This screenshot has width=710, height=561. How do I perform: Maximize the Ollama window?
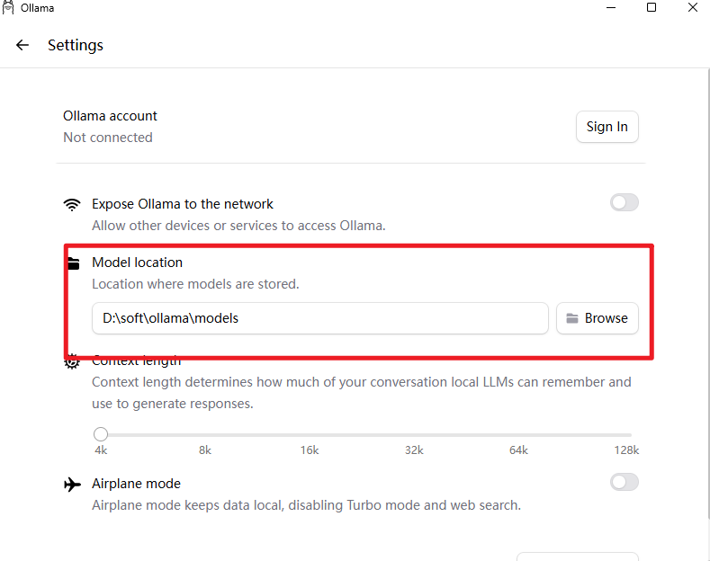point(652,7)
